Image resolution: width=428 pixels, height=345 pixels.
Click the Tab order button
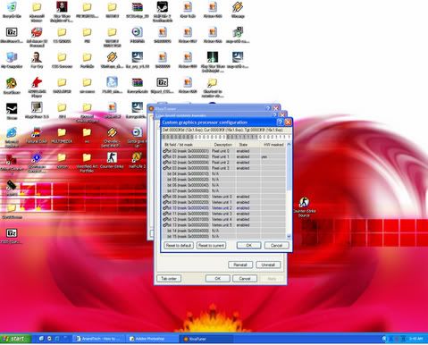[x=169, y=279]
